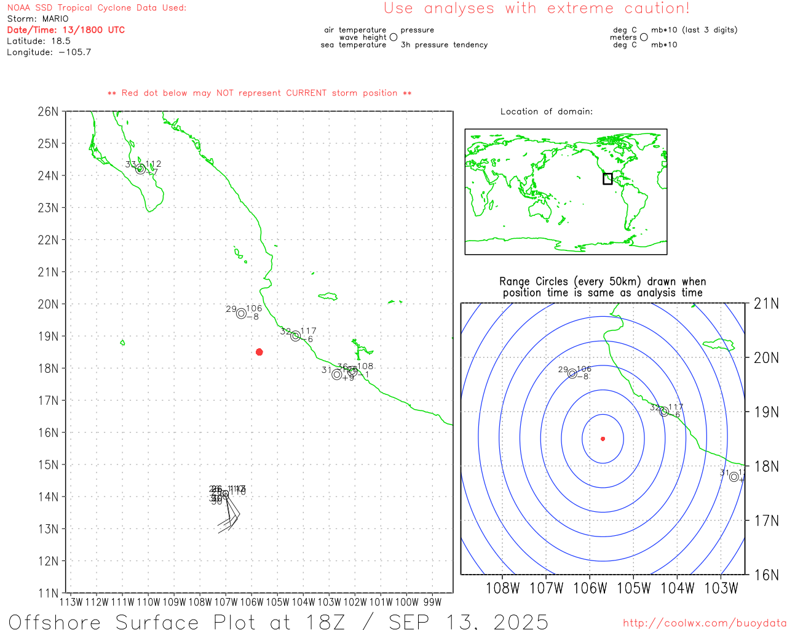Click the 21N label on range map axis
787x630 pixels.
[x=766, y=303]
